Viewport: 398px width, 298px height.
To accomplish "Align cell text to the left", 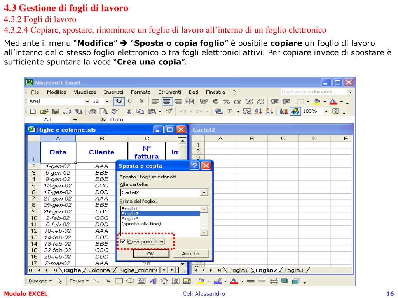I will [x=155, y=102].
